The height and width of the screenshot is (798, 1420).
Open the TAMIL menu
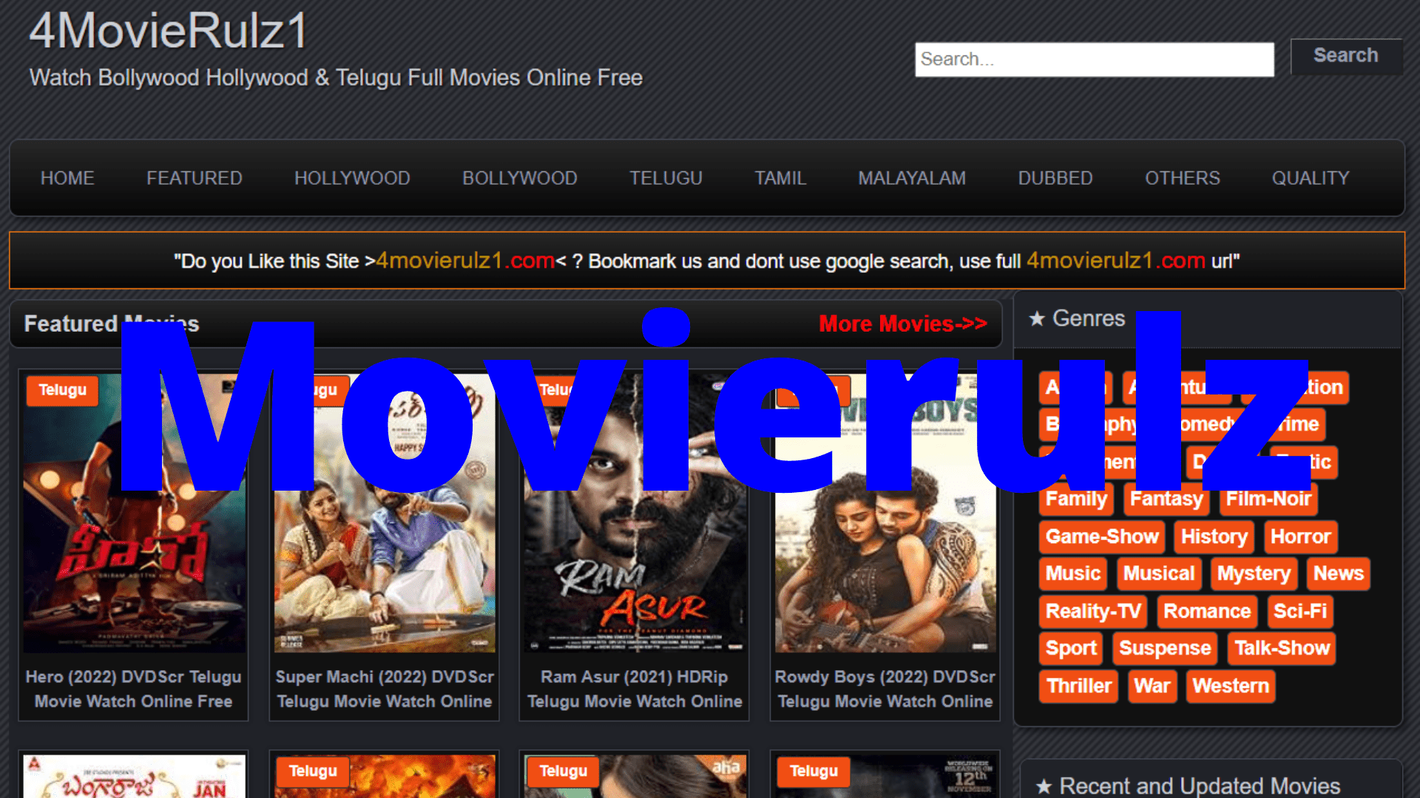click(x=780, y=178)
